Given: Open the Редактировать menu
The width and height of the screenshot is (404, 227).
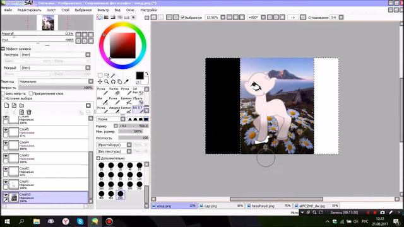Looking at the screenshot, I should [29, 10].
